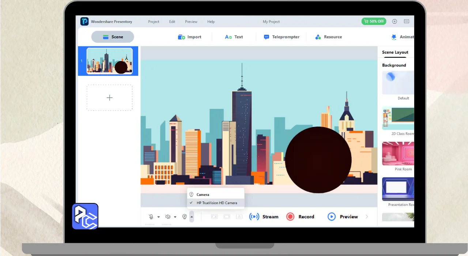The width and height of the screenshot is (468, 256).
Task: Open the Resource panel
Action: 328,37
